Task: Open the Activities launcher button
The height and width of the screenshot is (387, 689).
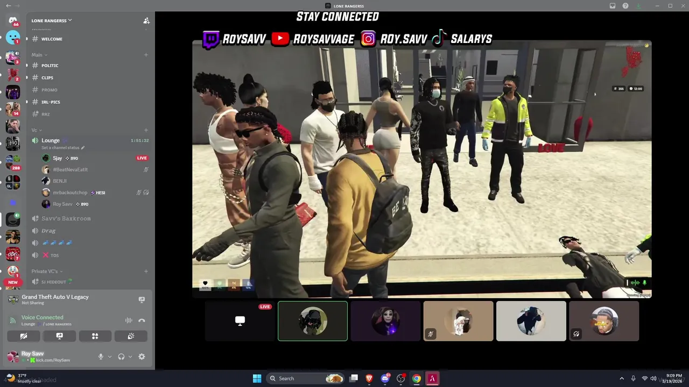Action: click(95, 336)
